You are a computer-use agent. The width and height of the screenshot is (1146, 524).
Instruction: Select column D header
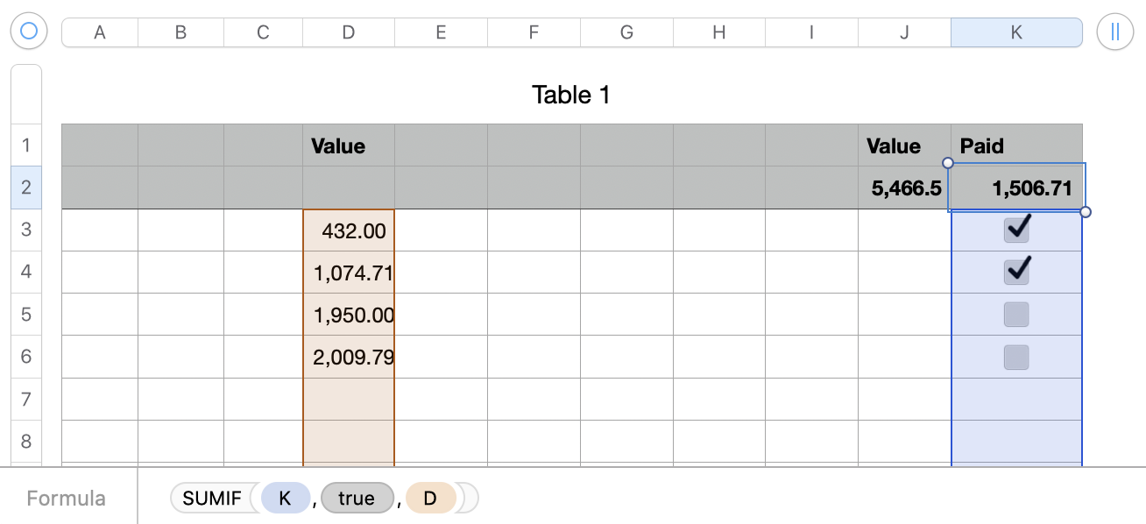click(x=348, y=32)
